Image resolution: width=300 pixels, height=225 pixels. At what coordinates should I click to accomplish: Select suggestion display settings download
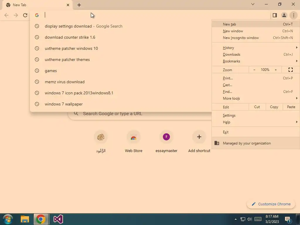coord(121,26)
